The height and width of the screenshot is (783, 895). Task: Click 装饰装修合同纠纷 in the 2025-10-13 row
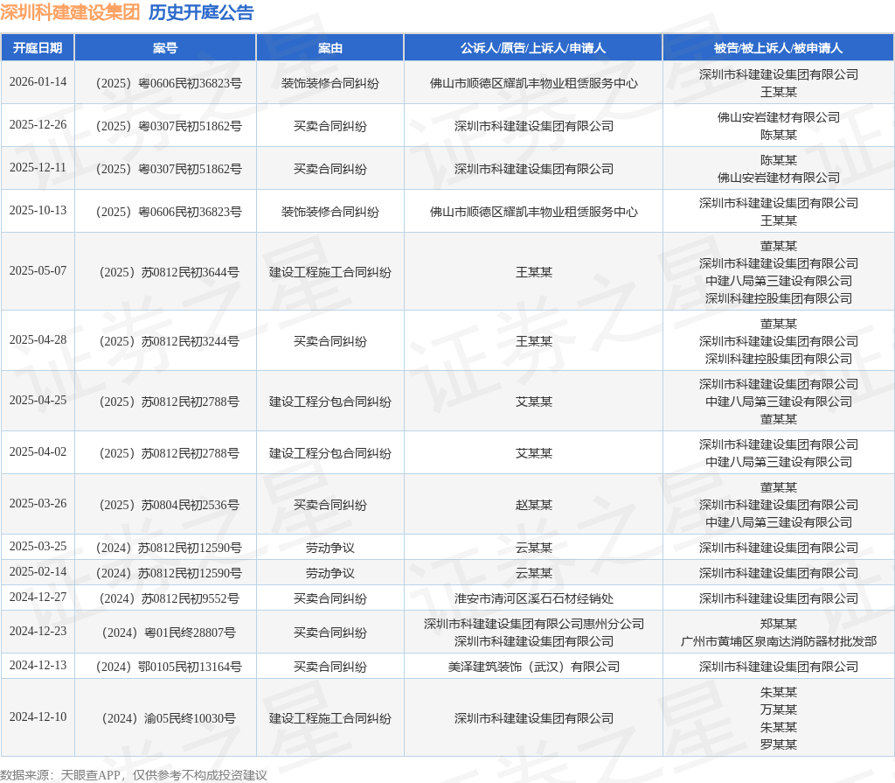coord(330,212)
